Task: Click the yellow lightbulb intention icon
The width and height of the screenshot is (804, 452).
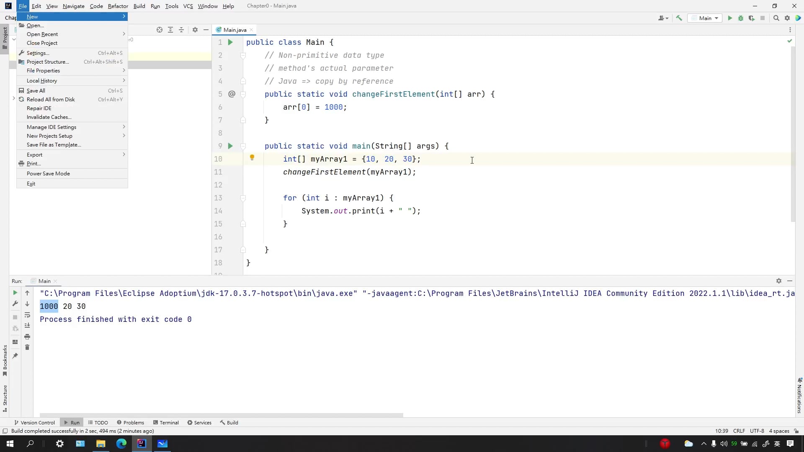Action: [252, 158]
